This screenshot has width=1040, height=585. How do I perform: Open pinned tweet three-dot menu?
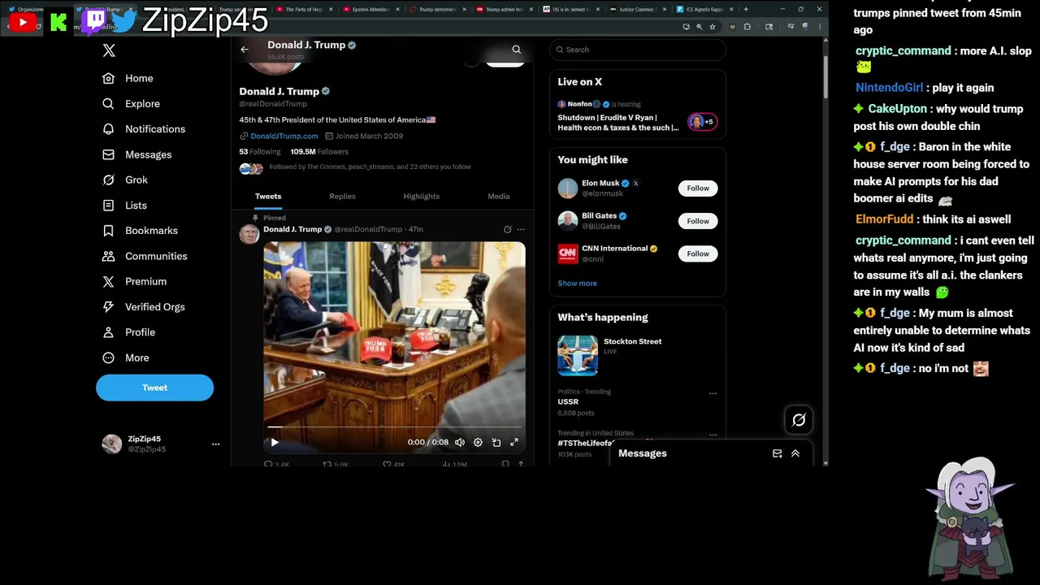(522, 229)
